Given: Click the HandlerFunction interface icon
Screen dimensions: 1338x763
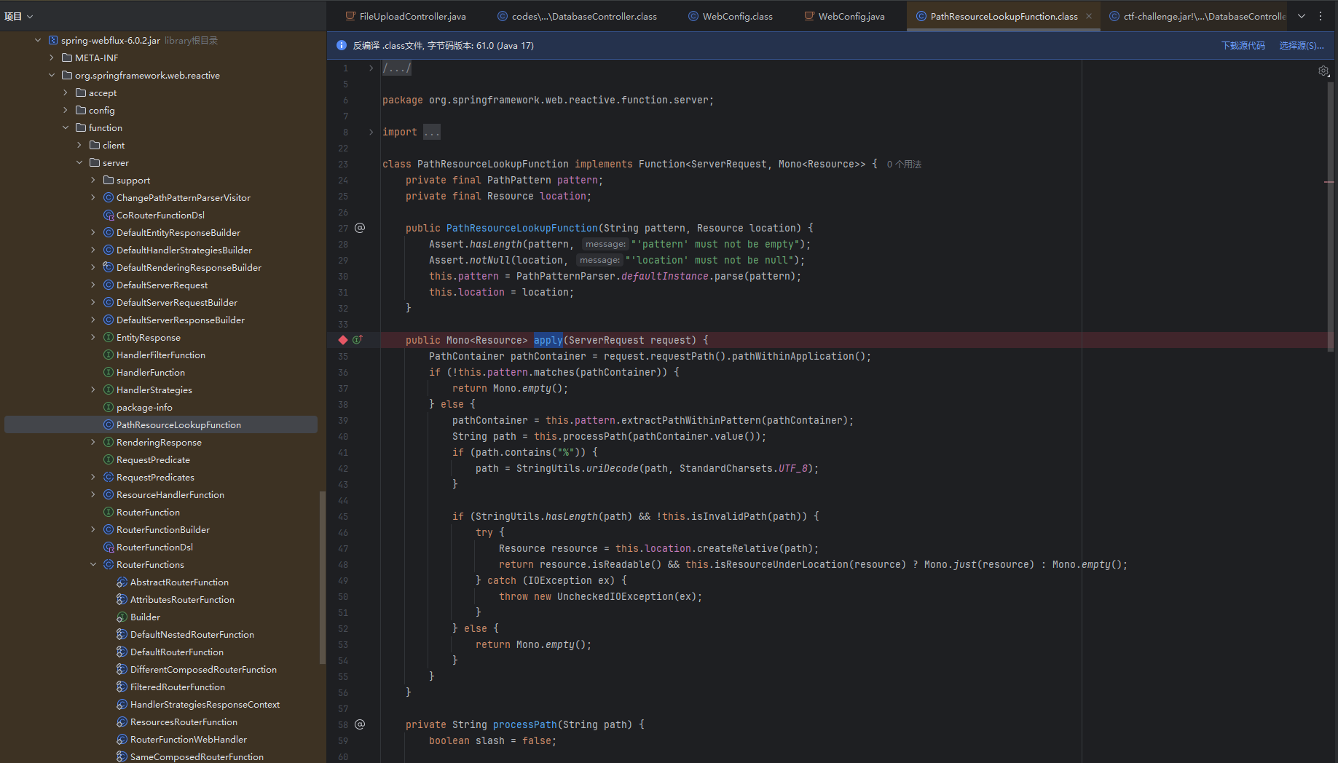Looking at the screenshot, I should (109, 372).
